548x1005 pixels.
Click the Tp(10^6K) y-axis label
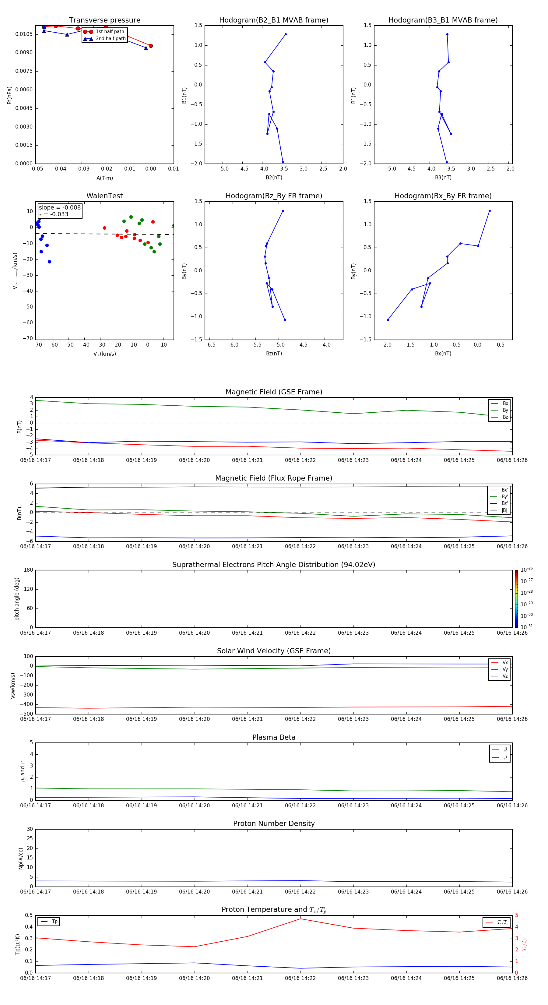tap(18, 944)
